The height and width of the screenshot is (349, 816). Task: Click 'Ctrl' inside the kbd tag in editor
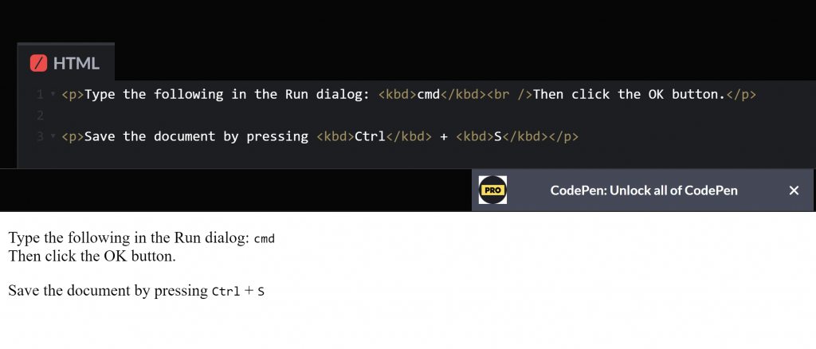tap(369, 137)
